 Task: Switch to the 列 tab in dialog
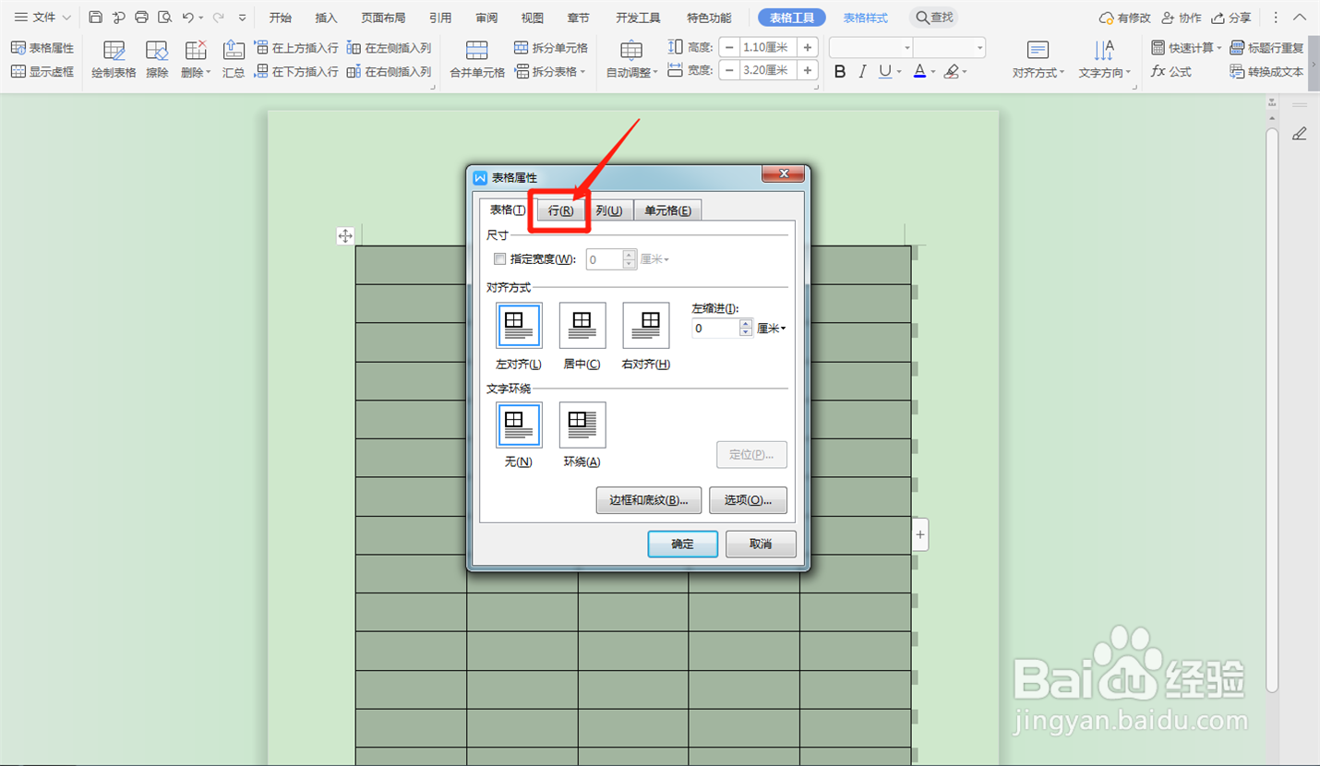pyautogui.click(x=608, y=210)
